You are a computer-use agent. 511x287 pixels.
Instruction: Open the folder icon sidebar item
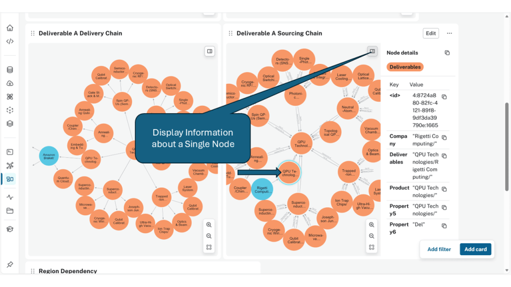click(x=10, y=211)
